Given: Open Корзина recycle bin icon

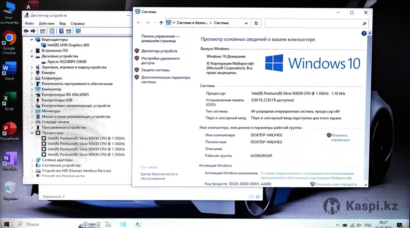Looking at the screenshot, I should tap(10, 190).
